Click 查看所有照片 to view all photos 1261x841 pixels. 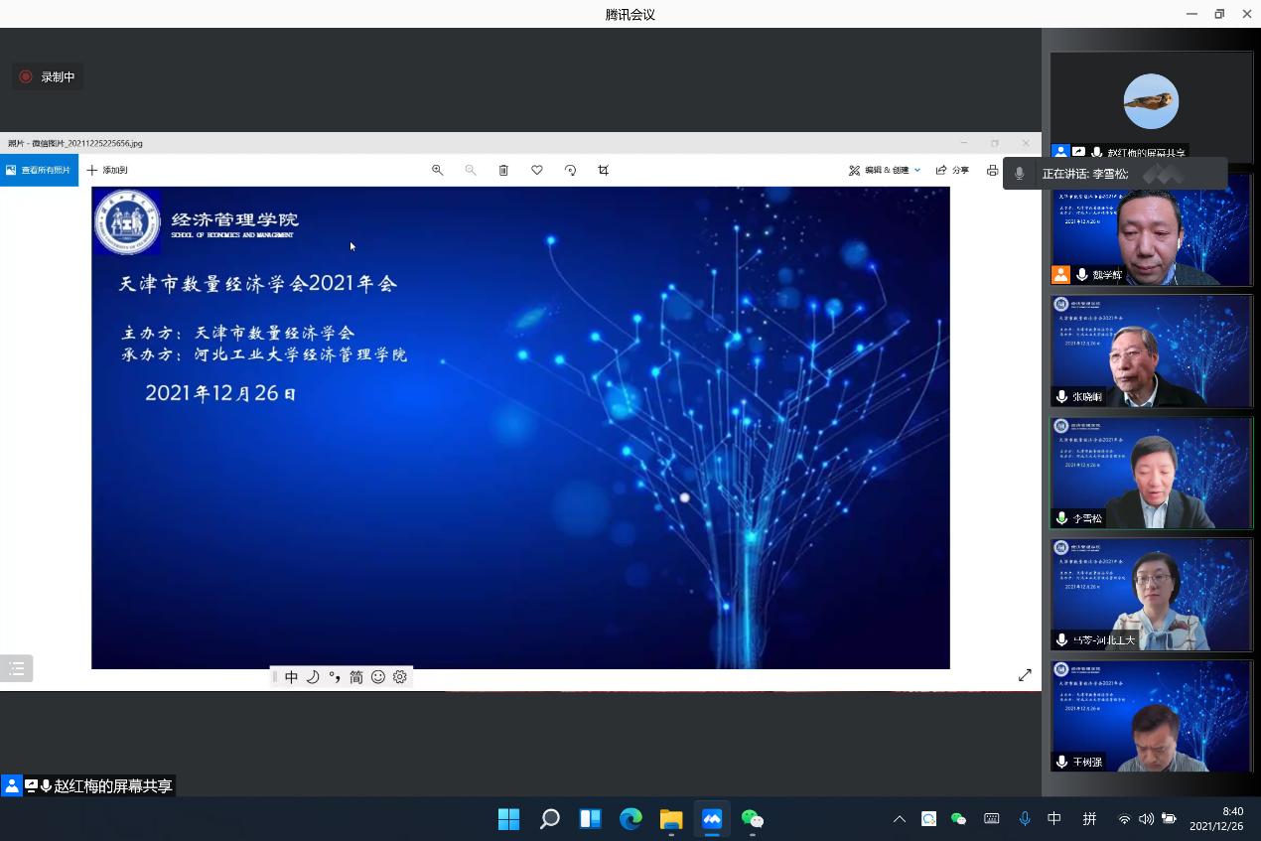click(x=40, y=170)
